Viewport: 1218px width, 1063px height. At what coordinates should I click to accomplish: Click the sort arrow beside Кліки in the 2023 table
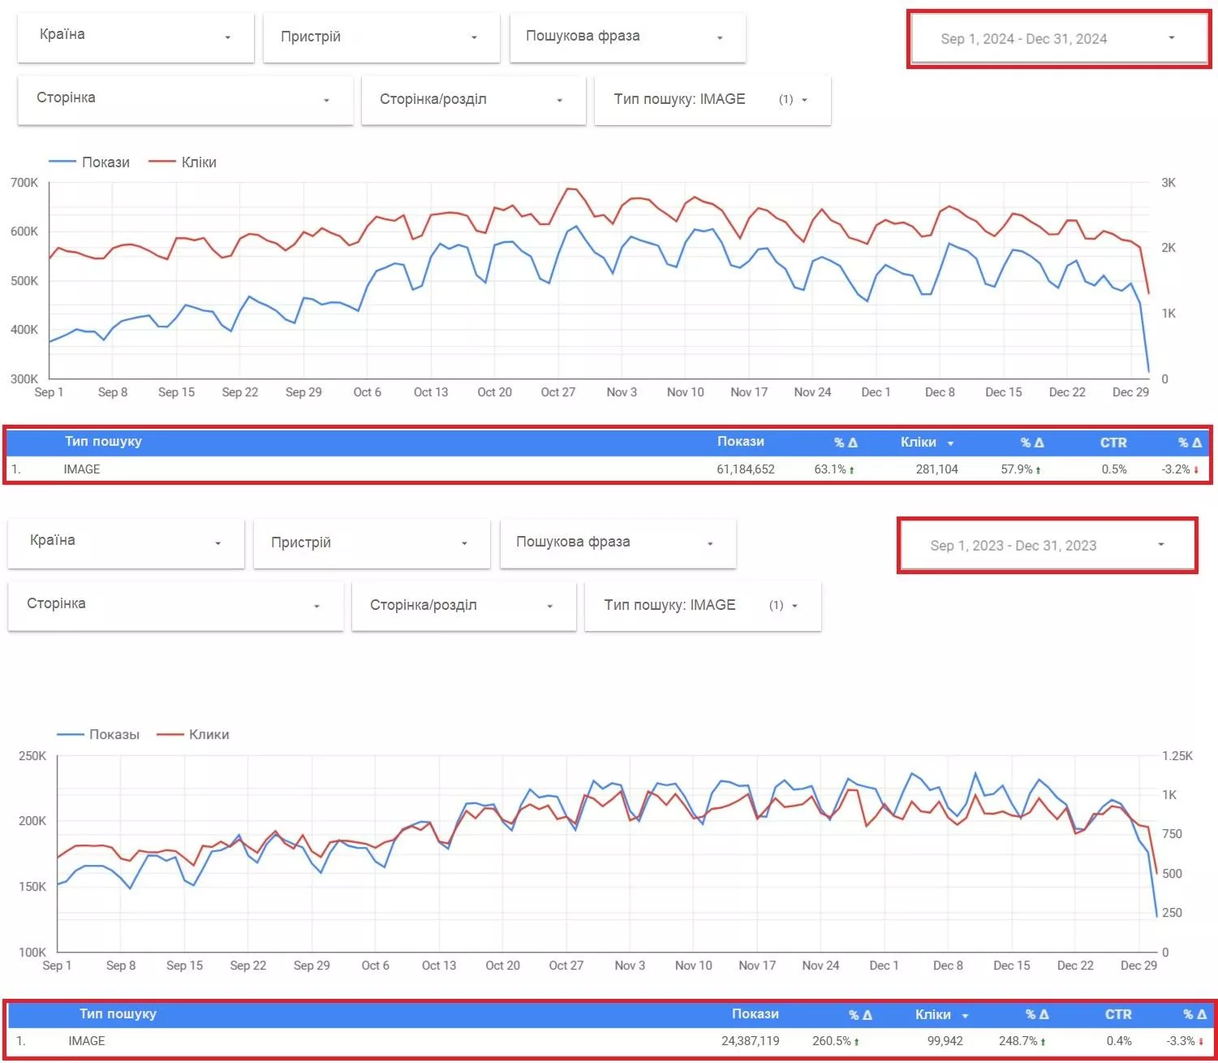[x=965, y=1016]
